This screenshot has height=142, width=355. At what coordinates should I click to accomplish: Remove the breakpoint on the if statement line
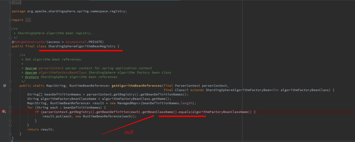point(4,112)
